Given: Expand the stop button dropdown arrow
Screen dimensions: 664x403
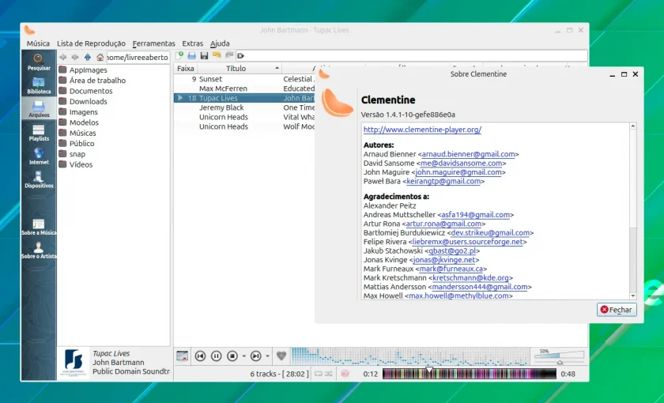Looking at the screenshot, I should tap(244, 356).
